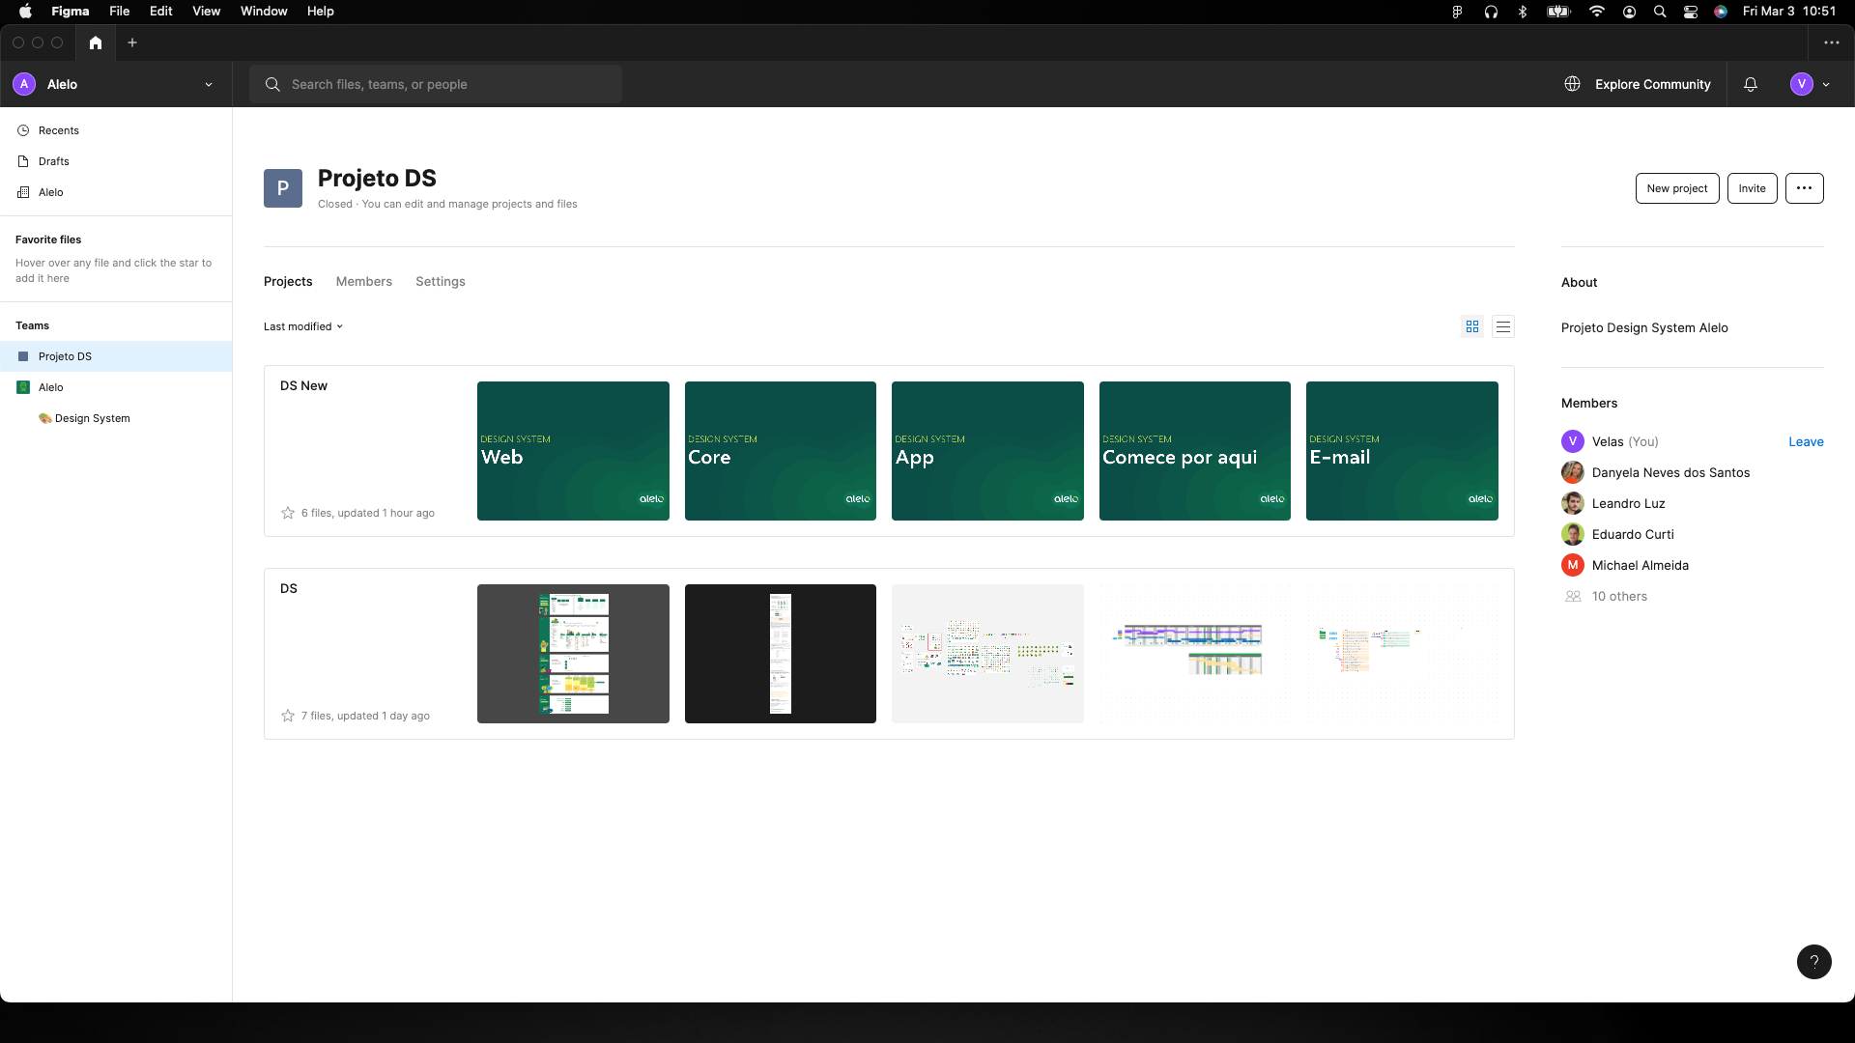The width and height of the screenshot is (1855, 1043).
Task: Click the Explore Community globe icon
Action: [x=1573, y=84]
